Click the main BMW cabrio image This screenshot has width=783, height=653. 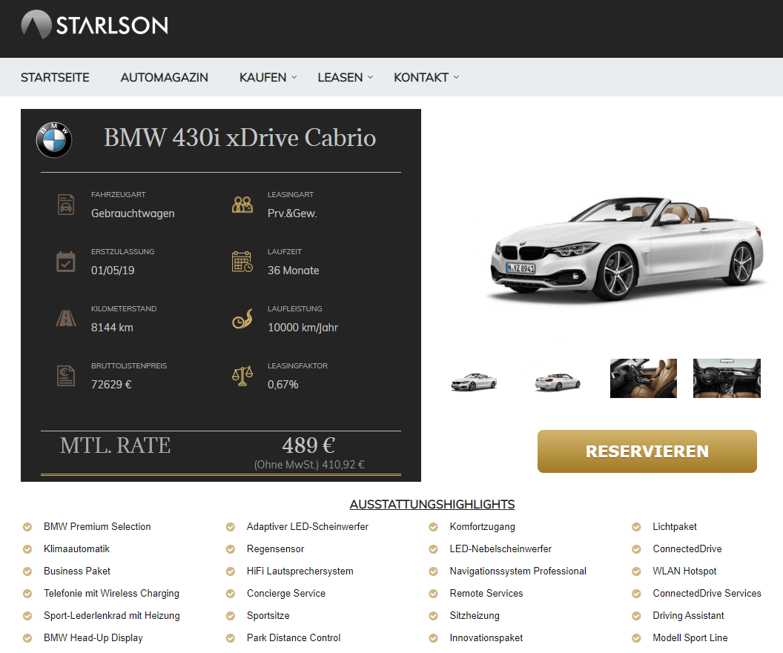coord(627,248)
